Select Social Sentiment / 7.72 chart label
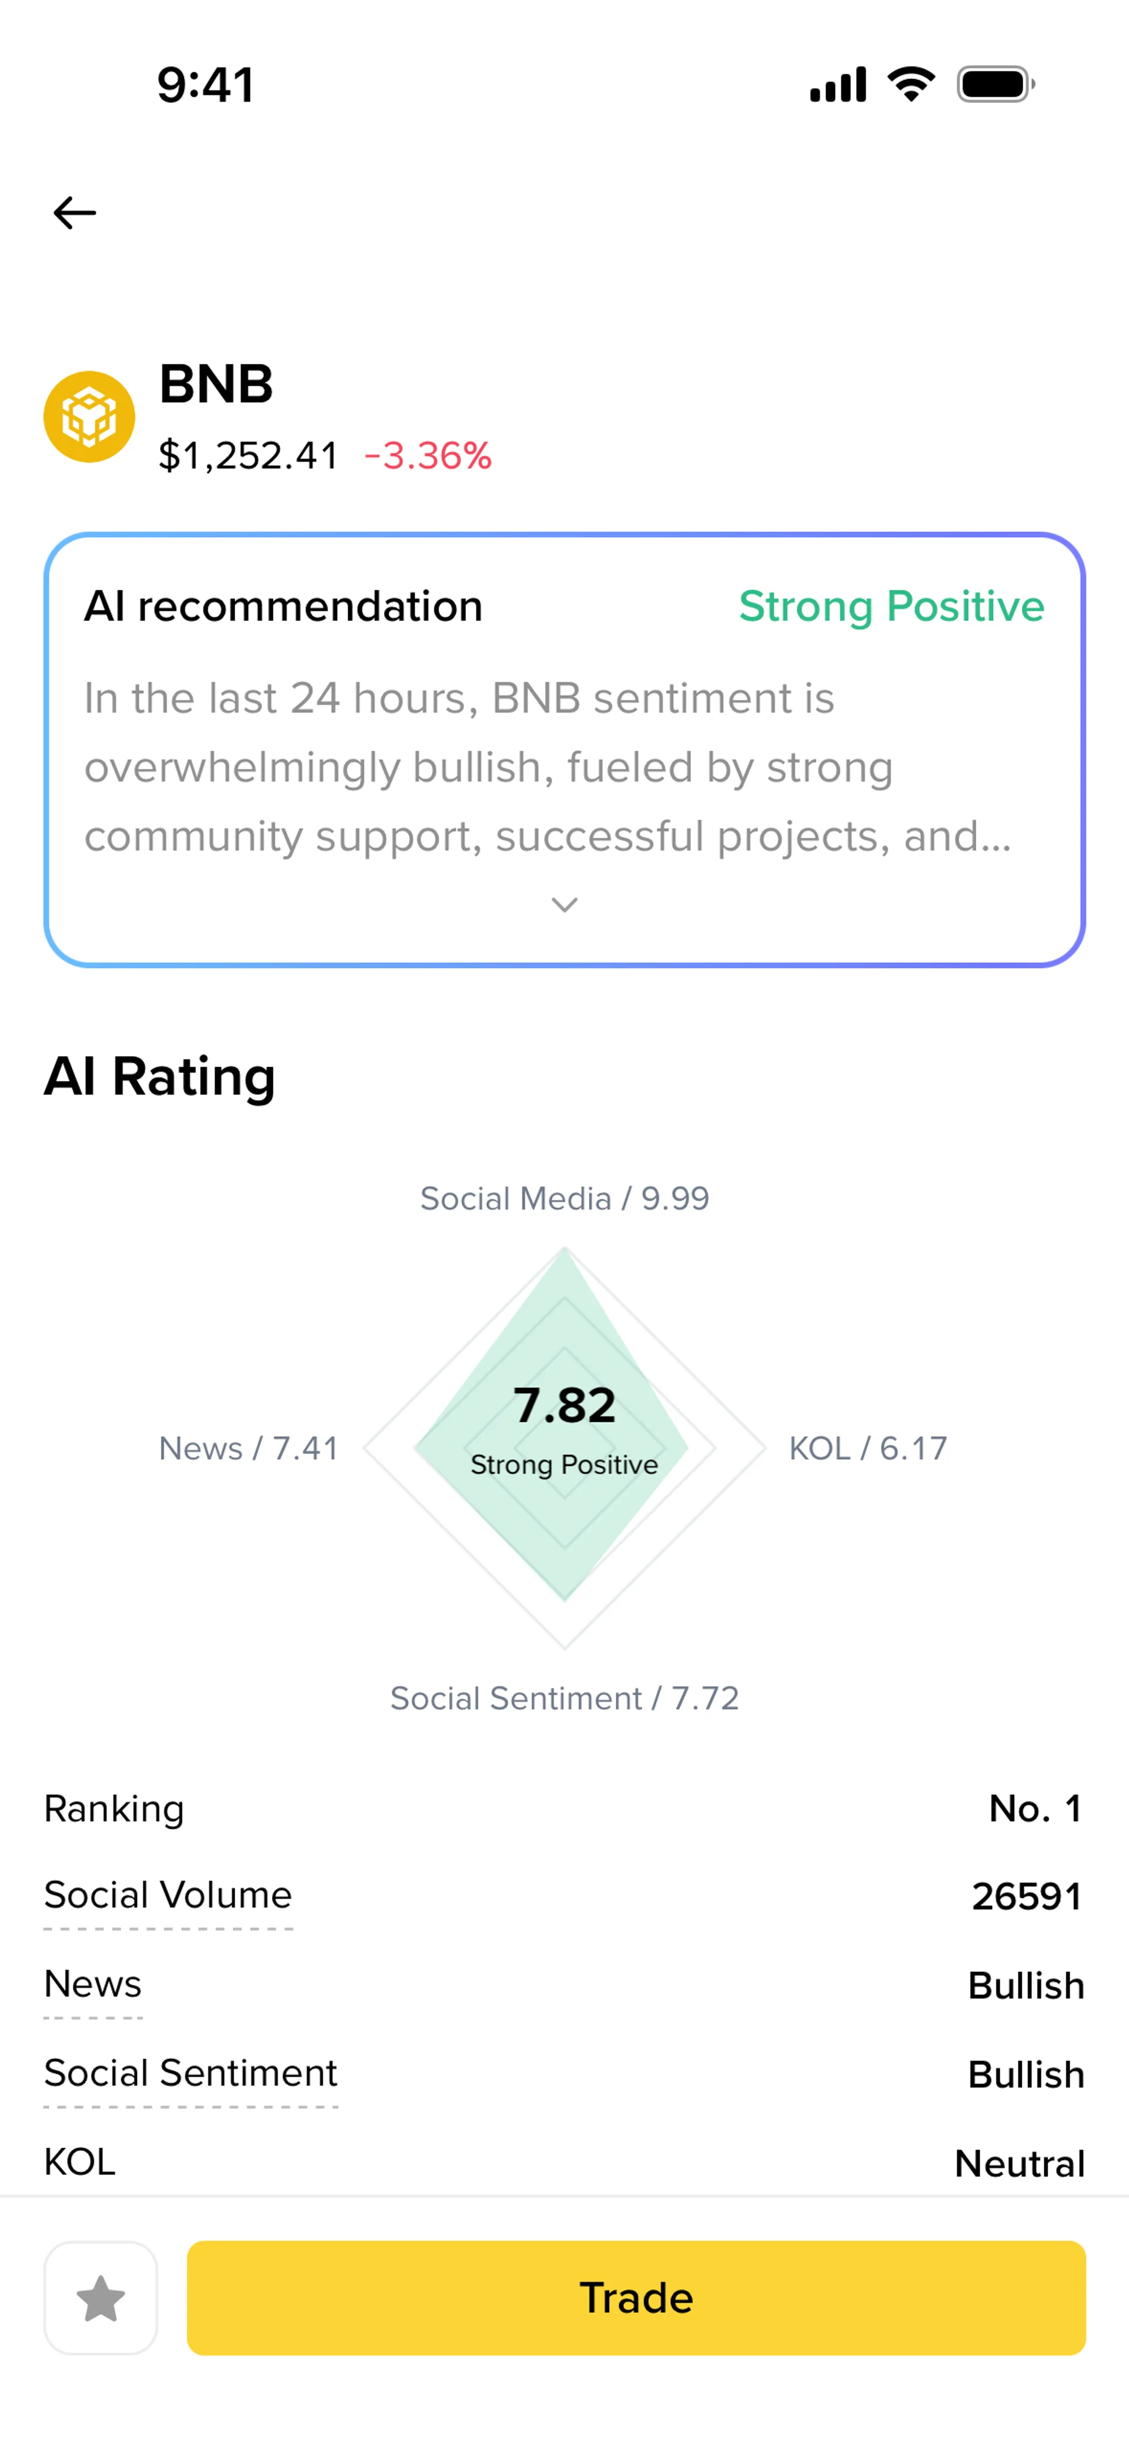The height and width of the screenshot is (2447, 1129). 564,1699
